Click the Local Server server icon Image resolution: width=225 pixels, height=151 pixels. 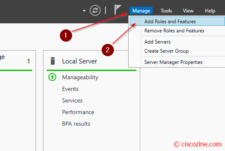pos(53,61)
